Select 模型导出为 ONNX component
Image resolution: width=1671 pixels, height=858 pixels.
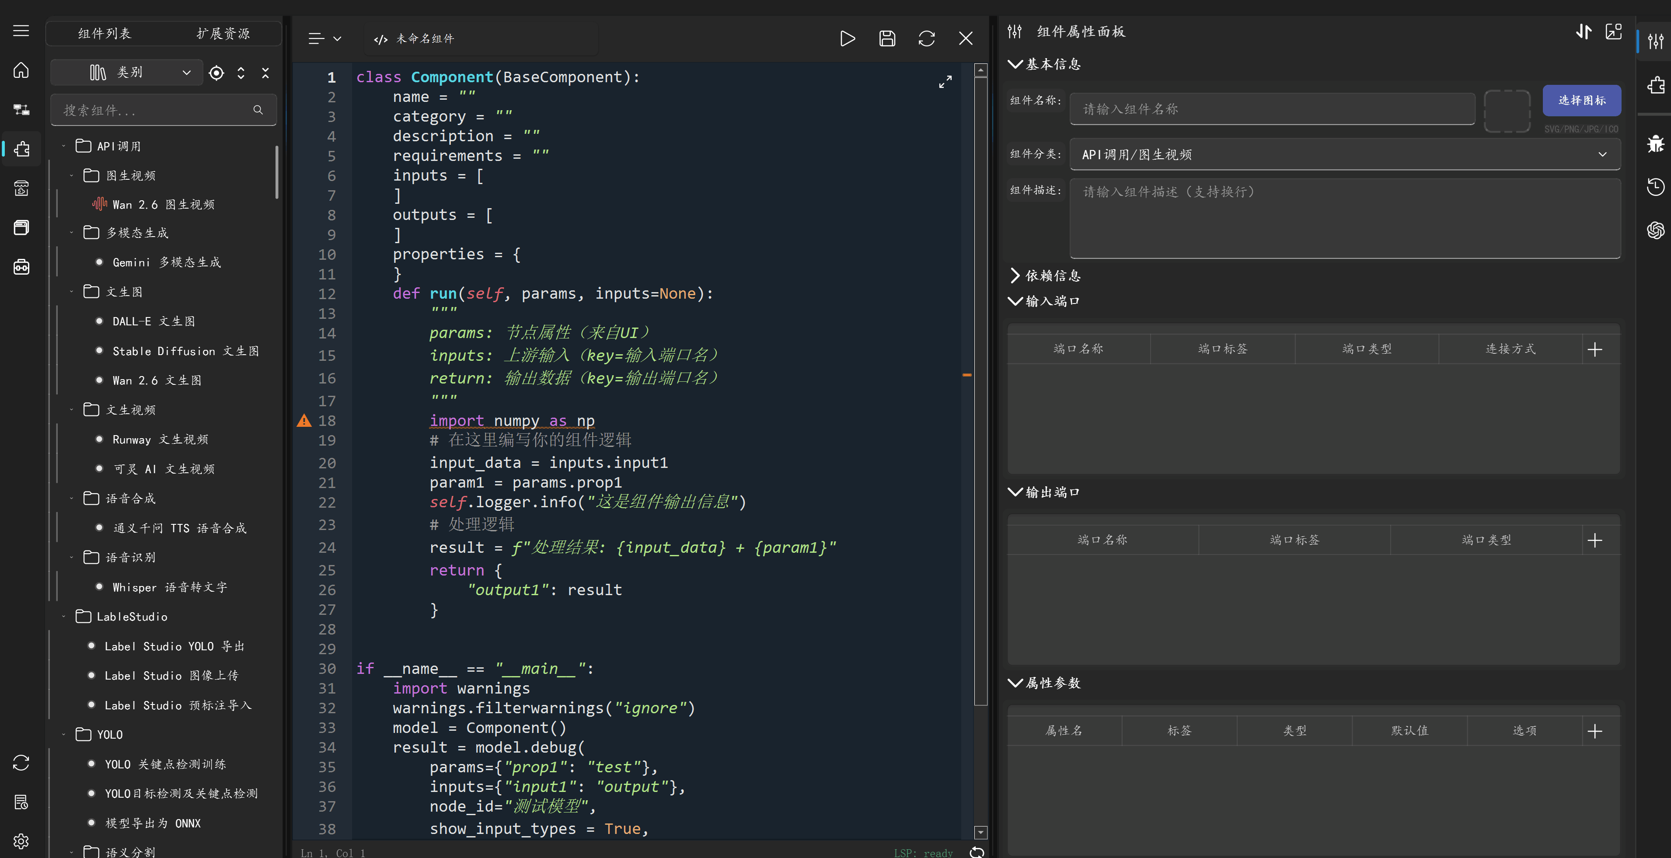[153, 823]
